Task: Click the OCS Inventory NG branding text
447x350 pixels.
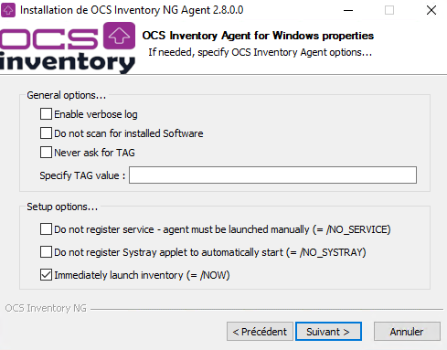Action: [x=46, y=308]
